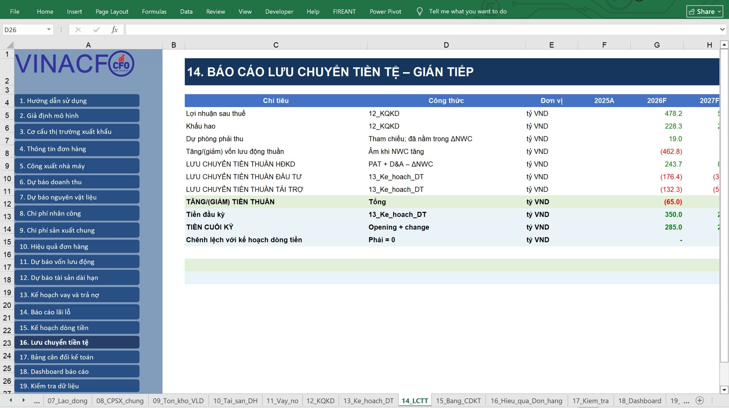The width and height of the screenshot is (729, 408).
Task: Click the Name Box showing D26
Action: click(x=24, y=30)
